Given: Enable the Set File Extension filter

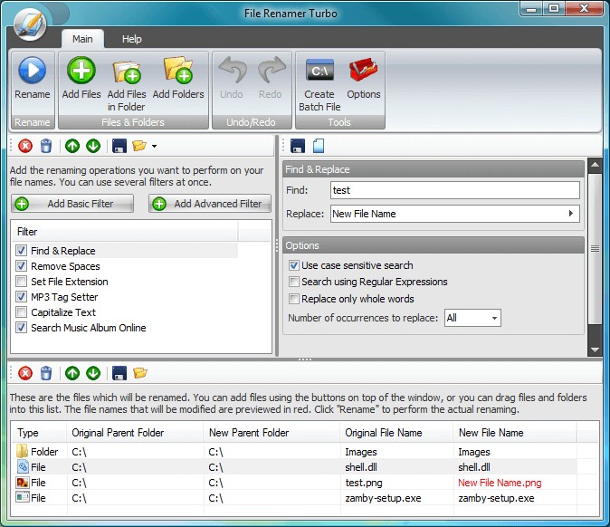Looking at the screenshot, I should tap(22, 282).
